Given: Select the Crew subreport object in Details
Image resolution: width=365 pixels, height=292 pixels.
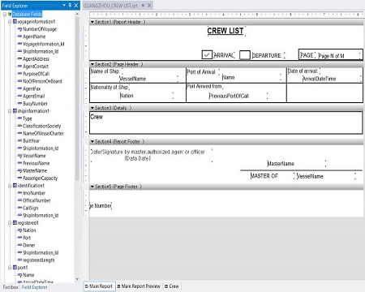Looking at the screenshot, I should point(226,122).
